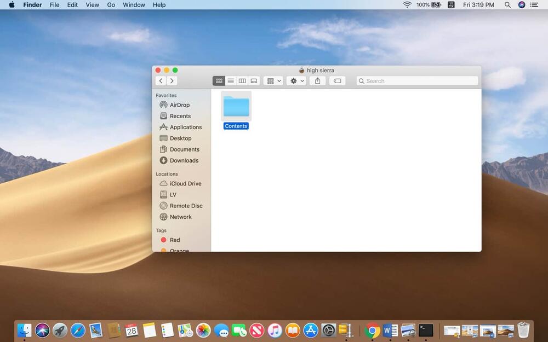Open Safari from the Dock
This screenshot has height=342, width=548.
point(78,330)
